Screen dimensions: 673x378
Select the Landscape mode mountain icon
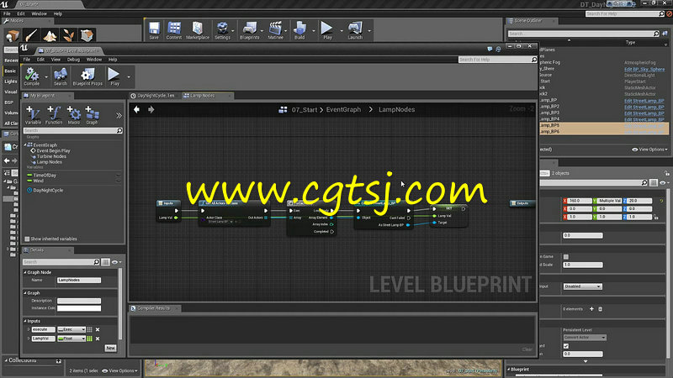click(x=50, y=35)
